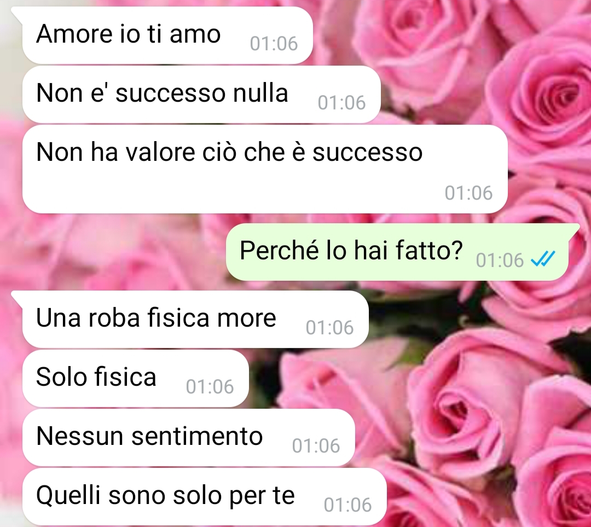Tap the bubble tail of 'Amore io ti amo'
591x527 pixels.
pos(18,13)
